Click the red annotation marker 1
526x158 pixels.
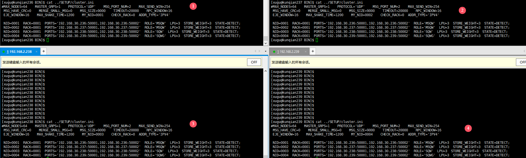pyautogui.click(x=193, y=6)
